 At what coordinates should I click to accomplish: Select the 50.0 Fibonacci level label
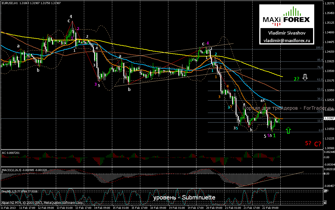(320, 89)
